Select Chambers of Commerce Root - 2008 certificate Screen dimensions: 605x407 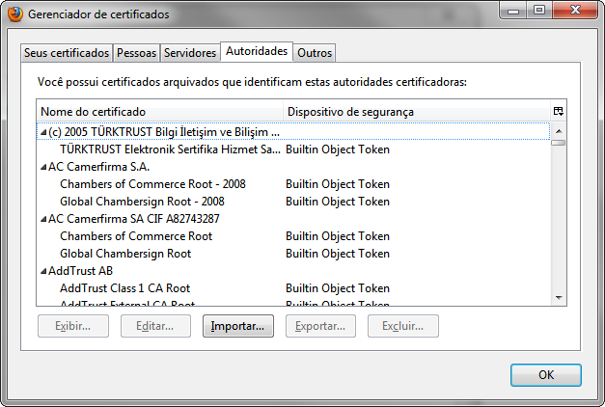click(293, 184)
